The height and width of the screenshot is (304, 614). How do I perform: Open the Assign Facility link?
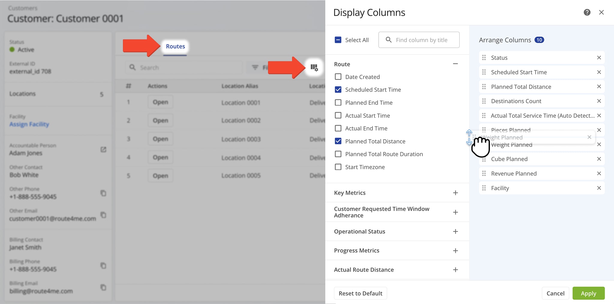click(29, 124)
